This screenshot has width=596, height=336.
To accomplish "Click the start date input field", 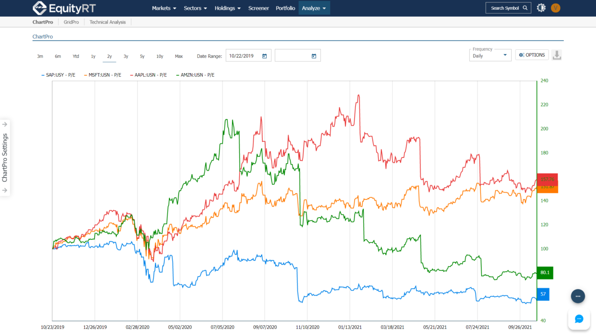I will [242, 55].
